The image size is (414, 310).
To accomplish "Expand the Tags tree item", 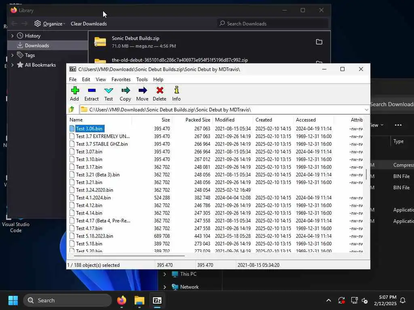I will [x=13, y=55].
